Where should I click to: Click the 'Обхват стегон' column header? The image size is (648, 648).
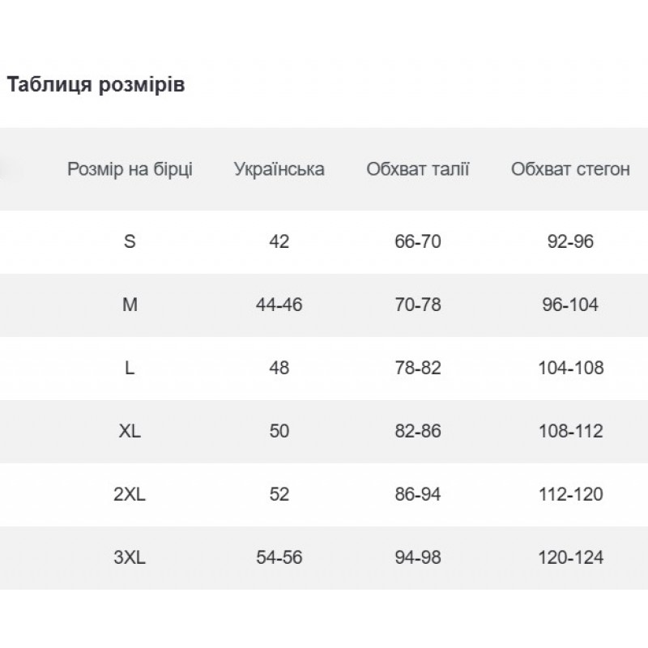(570, 169)
